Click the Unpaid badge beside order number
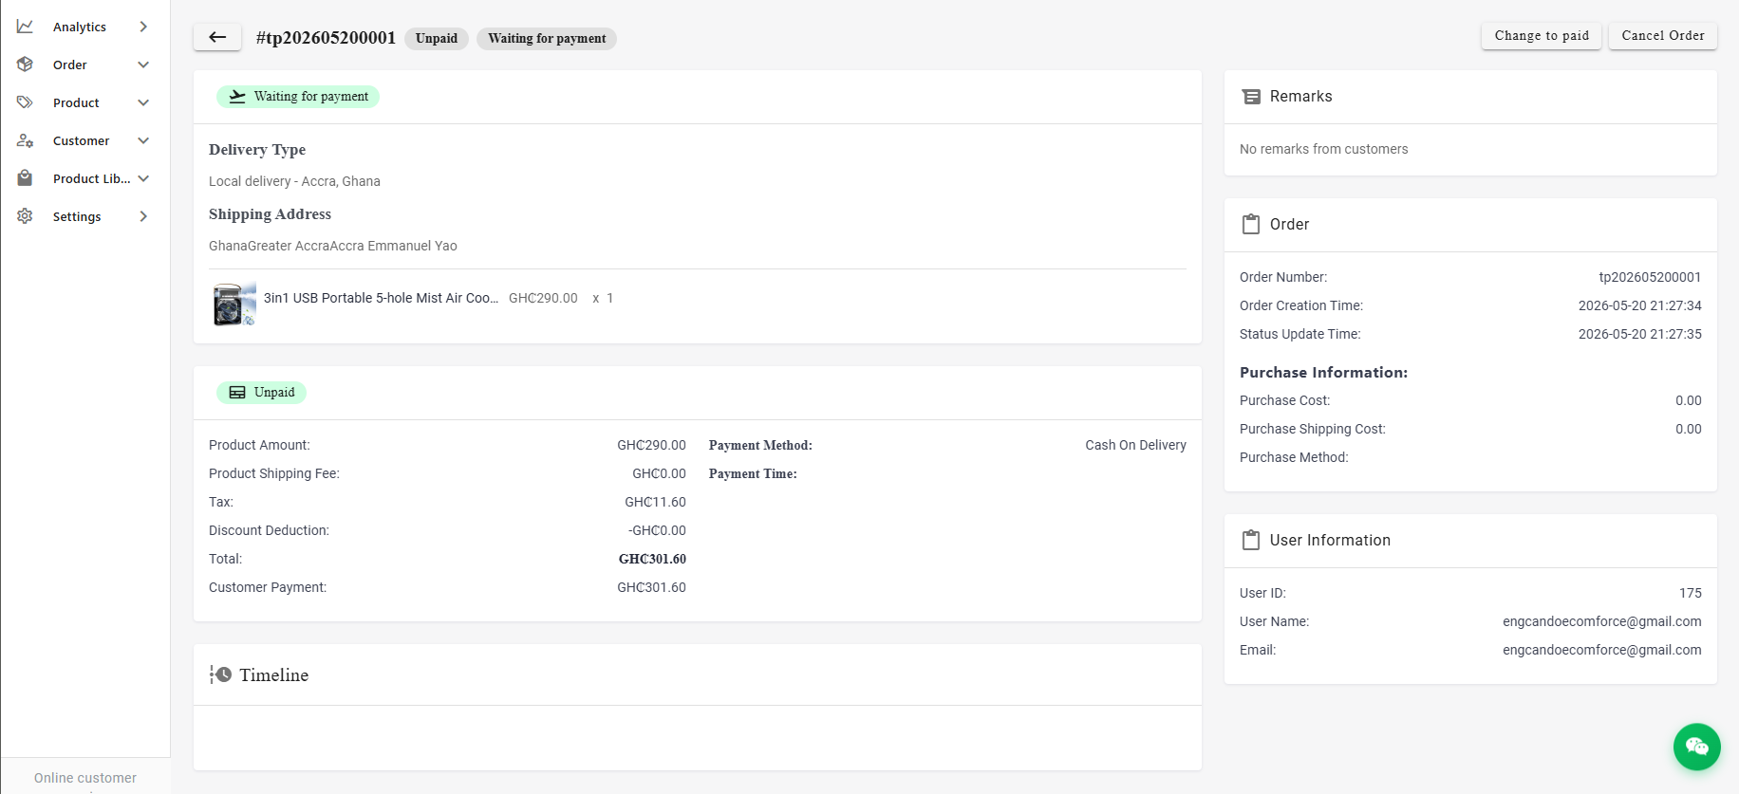The image size is (1739, 794). click(x=437, y=39)
